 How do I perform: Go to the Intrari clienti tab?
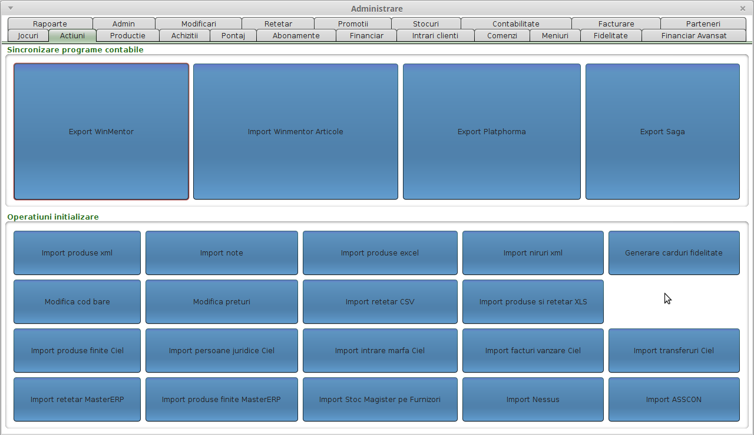pyautogui.click(x=435, y=35)
